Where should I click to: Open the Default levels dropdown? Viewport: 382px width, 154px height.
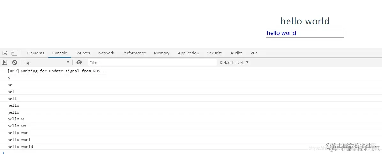234,62
